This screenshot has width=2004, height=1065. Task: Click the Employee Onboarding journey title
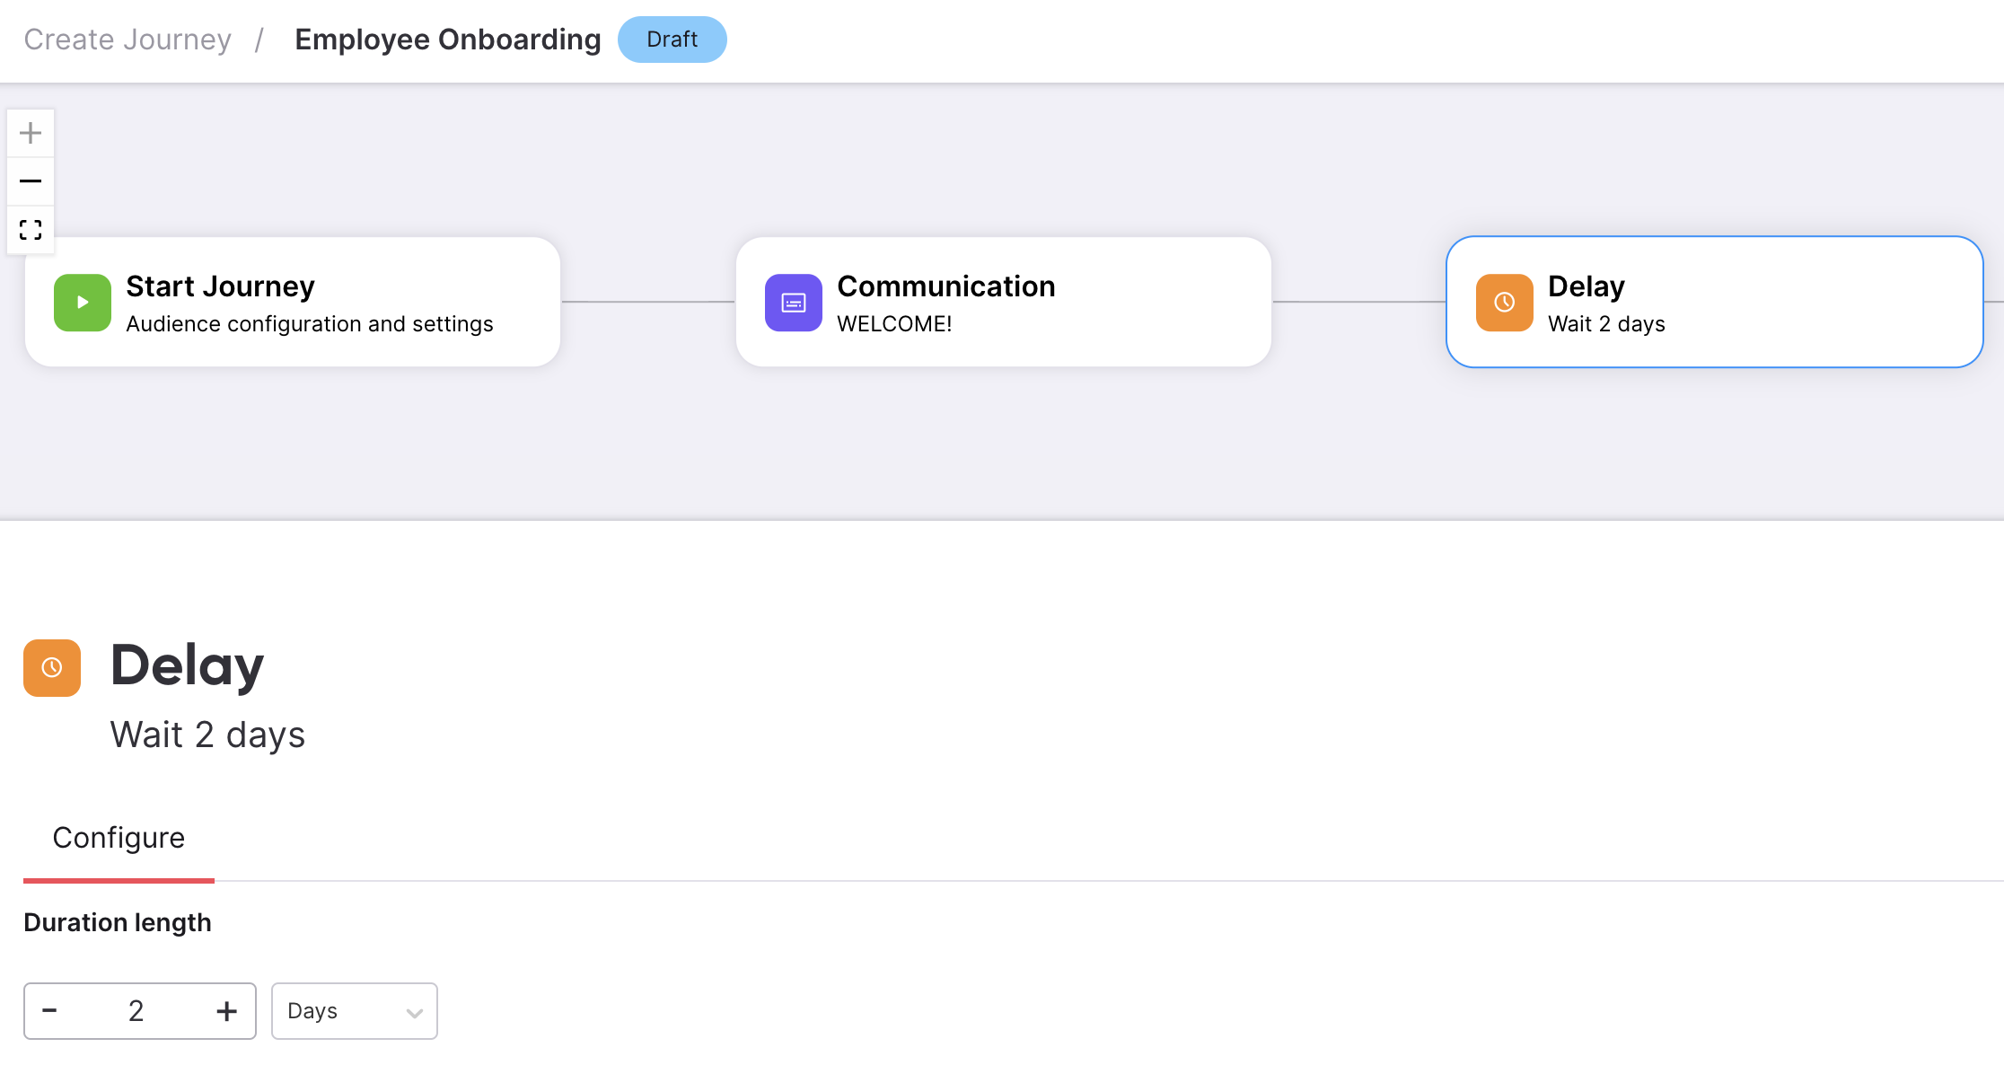pyautogui.click(x=448, y=40)
